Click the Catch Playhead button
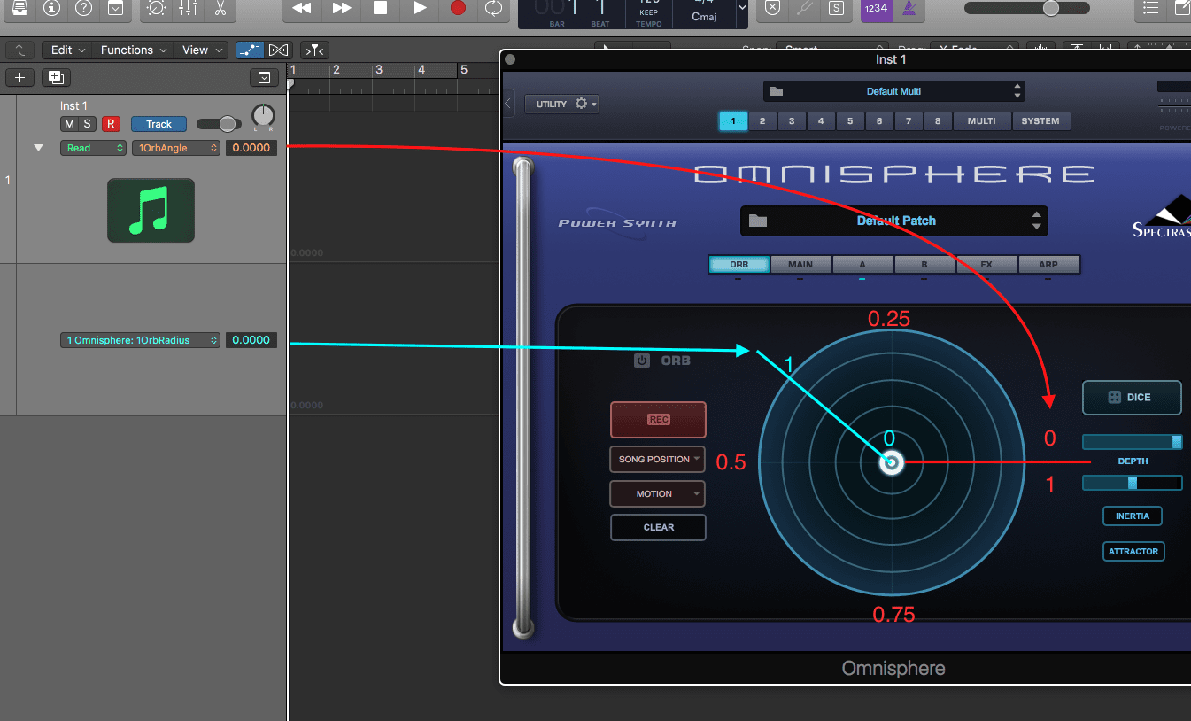This screenshot has width=1191, height=721. 314,50
